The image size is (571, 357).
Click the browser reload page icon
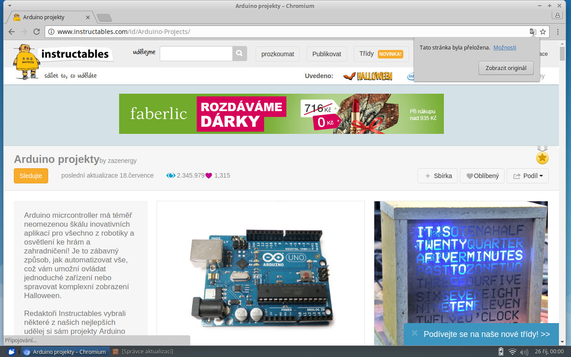coord(37,32)
